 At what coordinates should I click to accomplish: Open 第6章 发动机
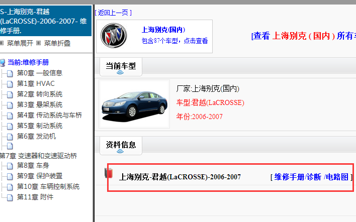pos(36,136)
